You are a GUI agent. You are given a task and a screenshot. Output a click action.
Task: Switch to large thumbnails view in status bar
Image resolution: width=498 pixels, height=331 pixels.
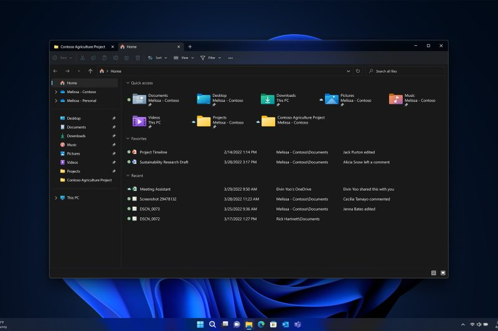pyautogui.click(x=443, y=273)
